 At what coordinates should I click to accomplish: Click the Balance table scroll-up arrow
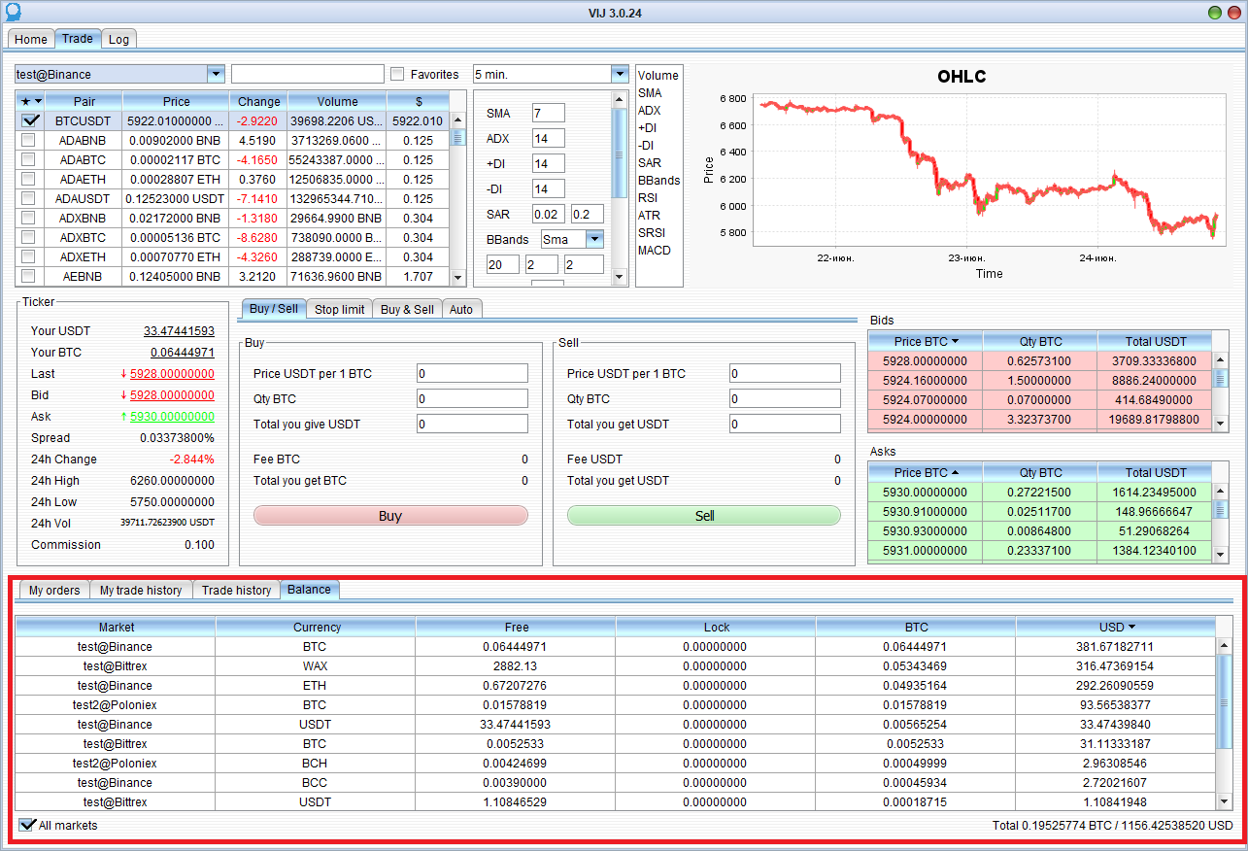[1225, 646]
